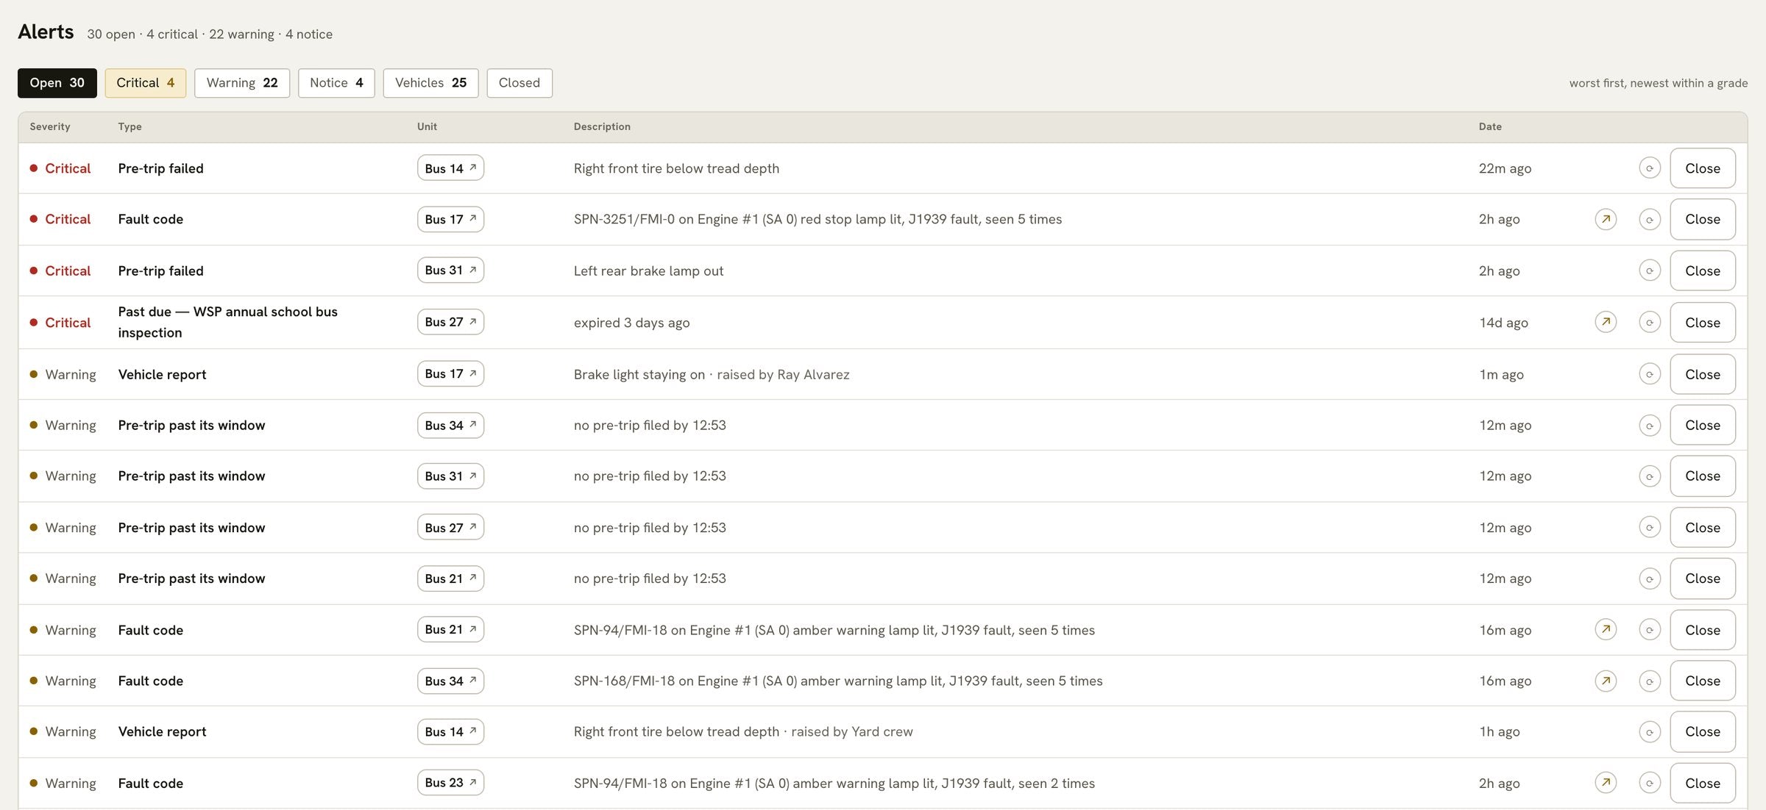Viewport: 1766px width, 810px height.
Task: Close the Bus 17 critical Fault code alert
Action: coord(1703,219)
